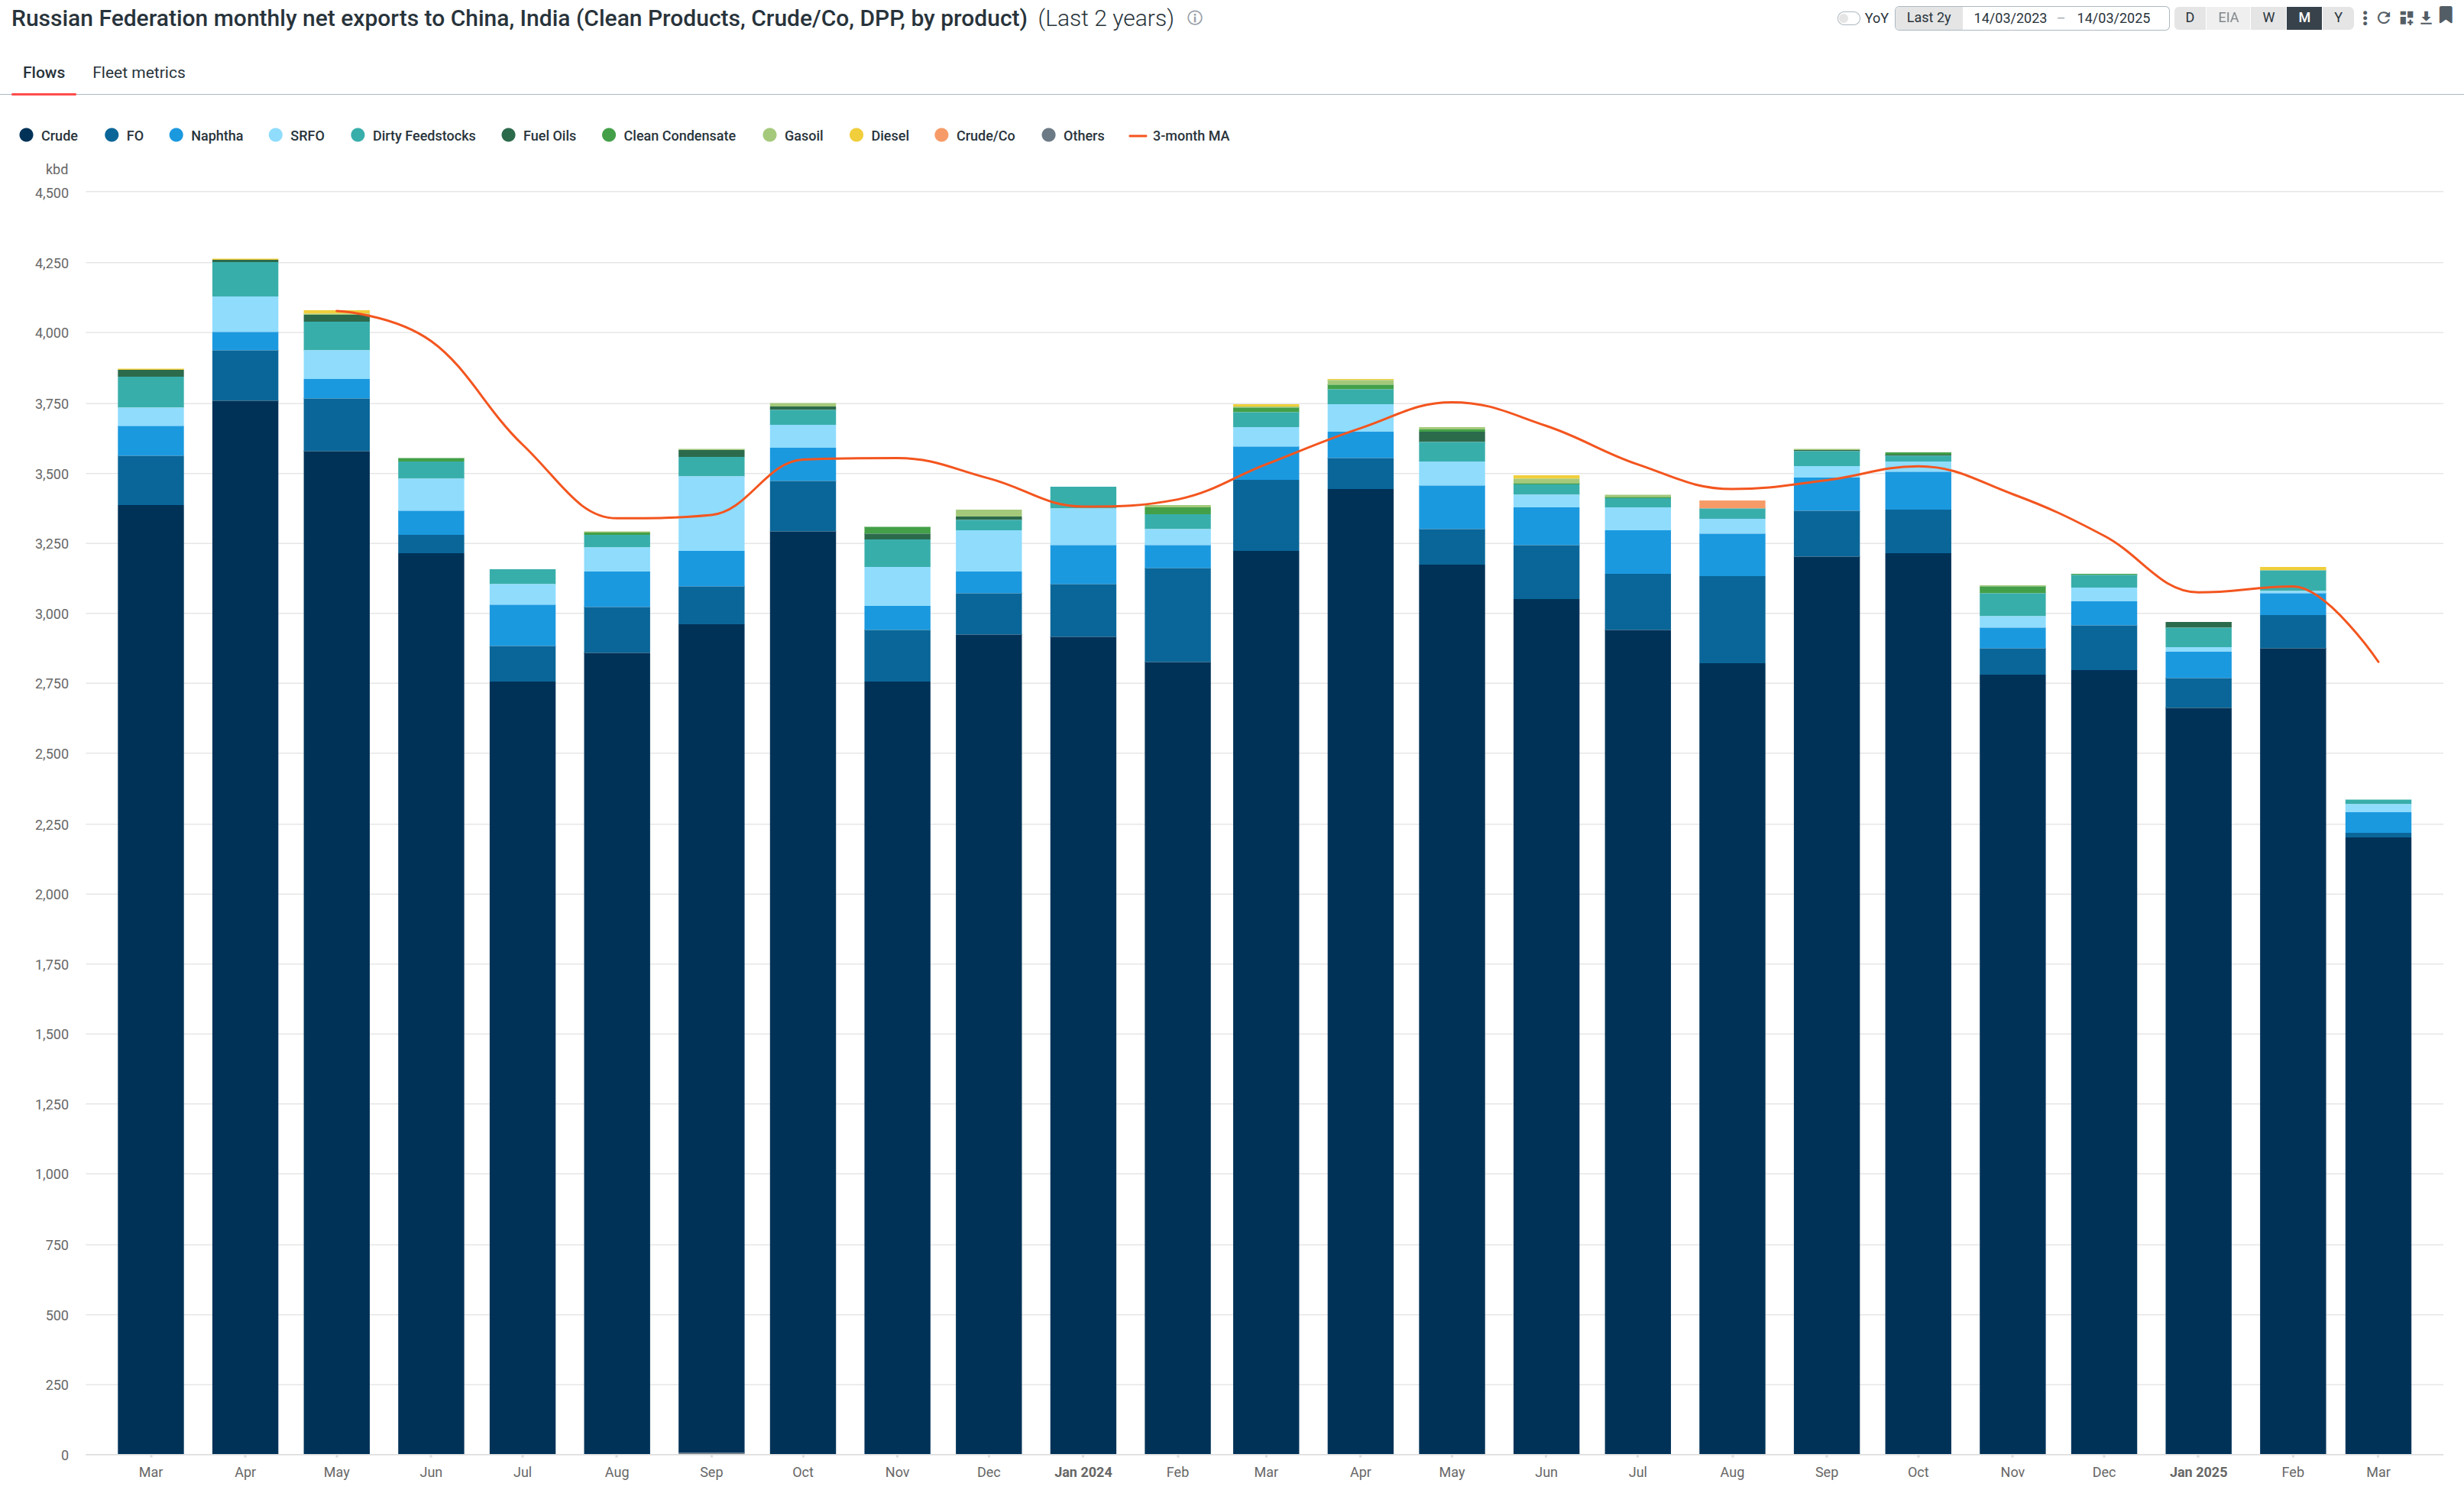The height and width of the screenshot is (1493, 2464).
Task: Click the bookmark icon
Action: pos(2446,16)
